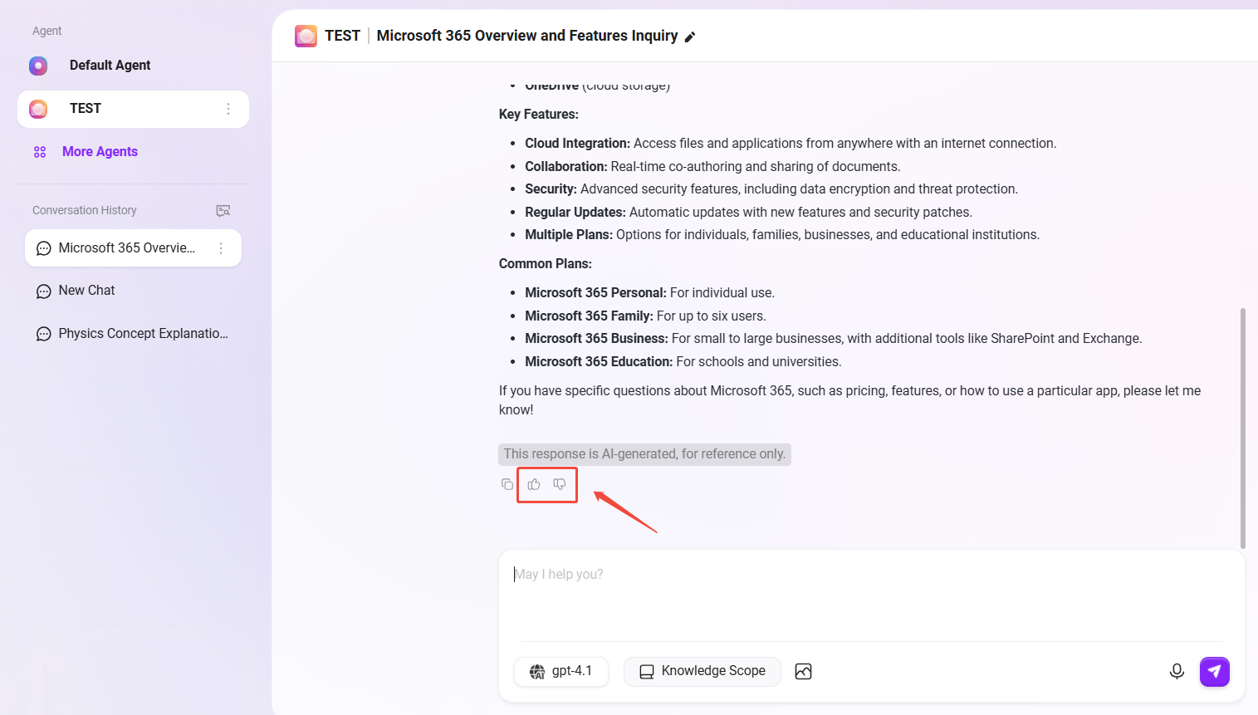1258x715 pixels.
Task: Click the Conversation History manage icon
Action: click(x=223, y=211)
